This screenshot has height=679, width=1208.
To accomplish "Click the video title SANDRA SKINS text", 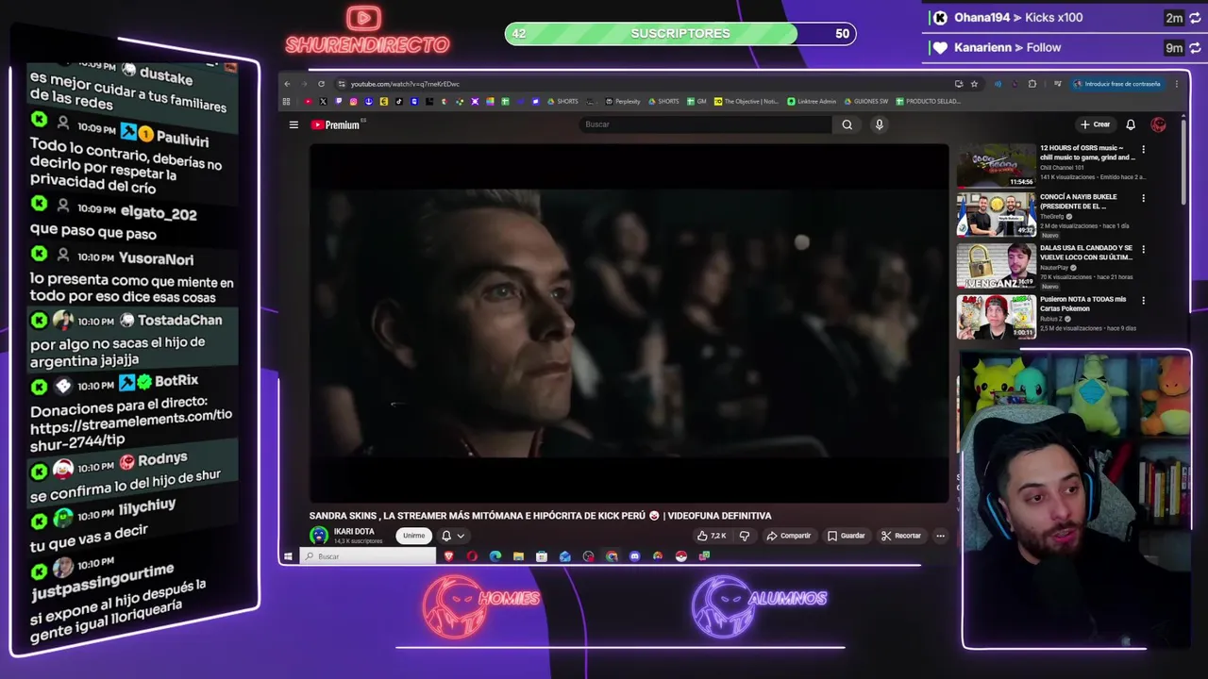I will tap(540, 516).
